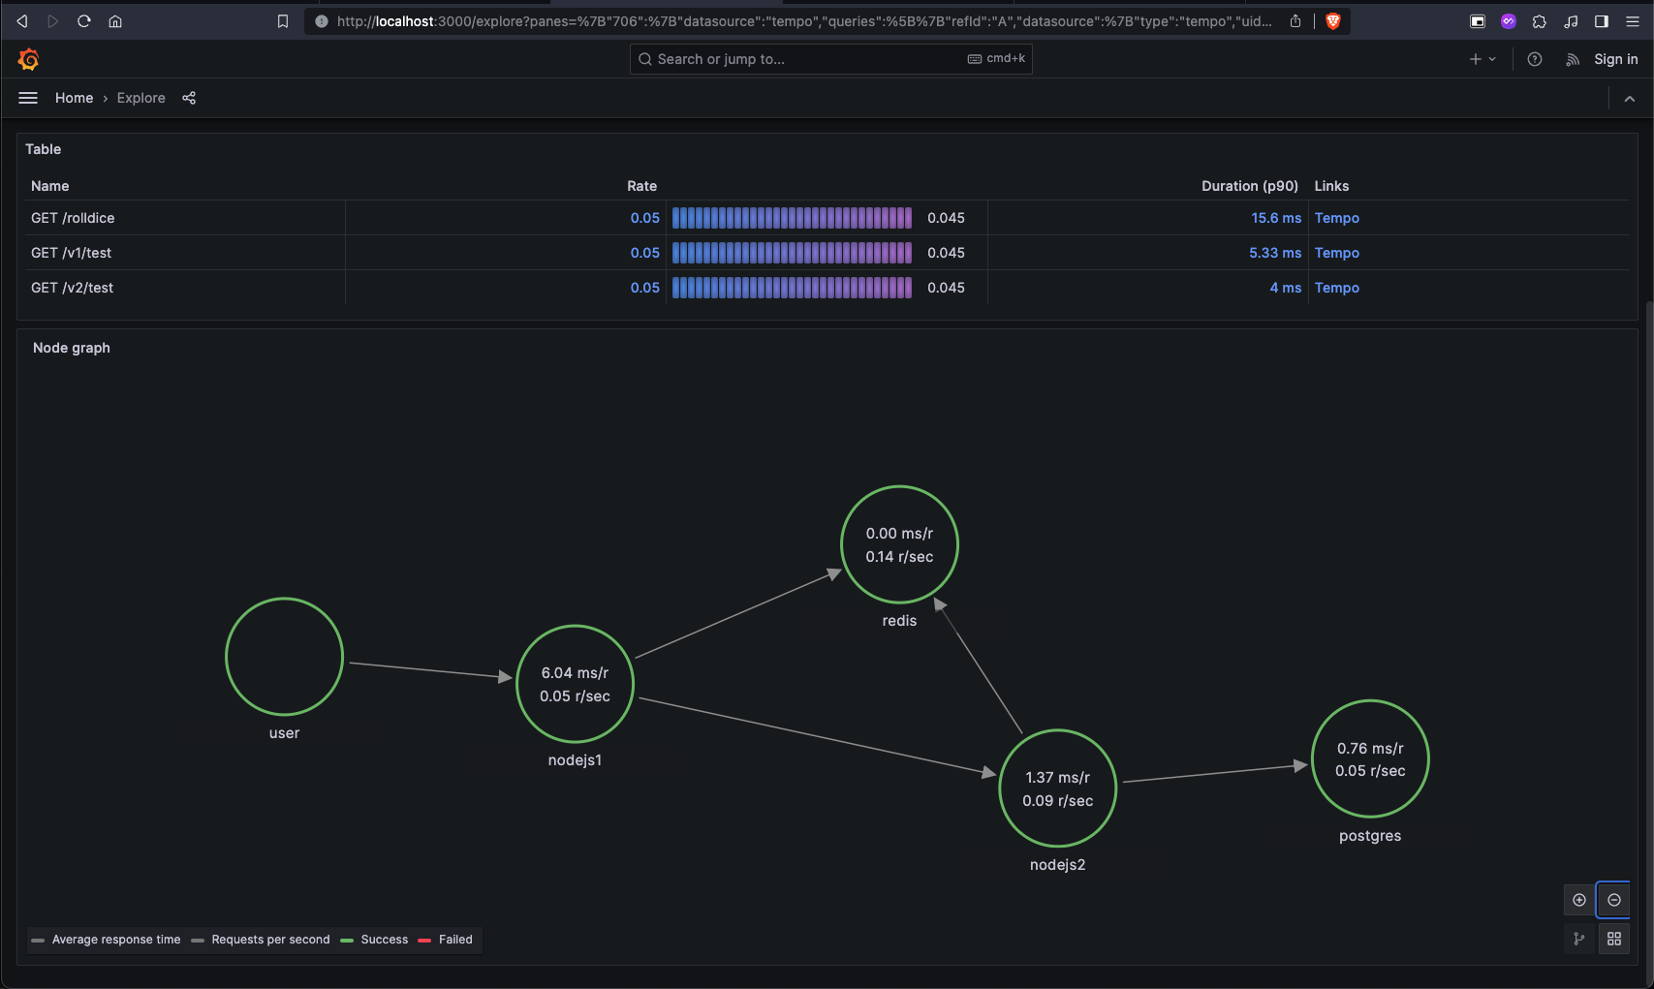Zoom out on the node graph
The width and height of the screenshot is (1654, 989).
(1614, 900)
